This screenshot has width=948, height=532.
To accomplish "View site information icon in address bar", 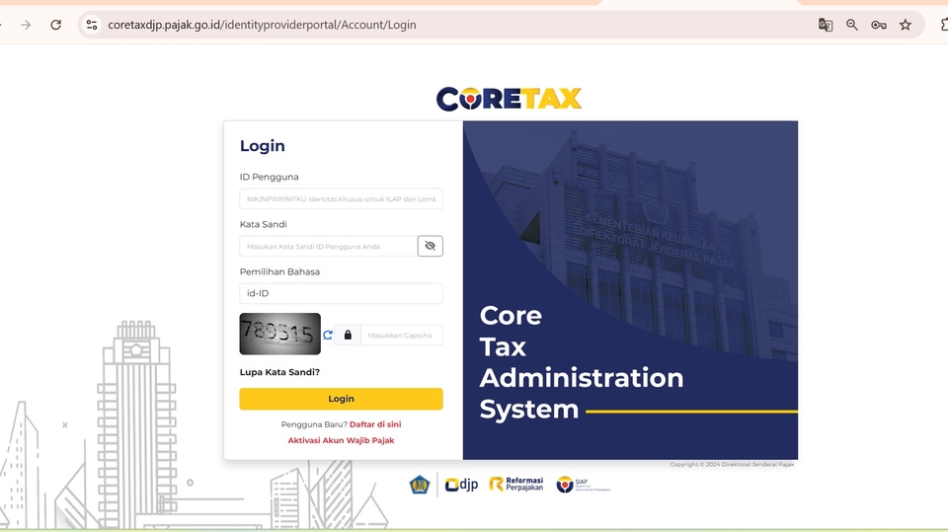I will coord(92,25).
